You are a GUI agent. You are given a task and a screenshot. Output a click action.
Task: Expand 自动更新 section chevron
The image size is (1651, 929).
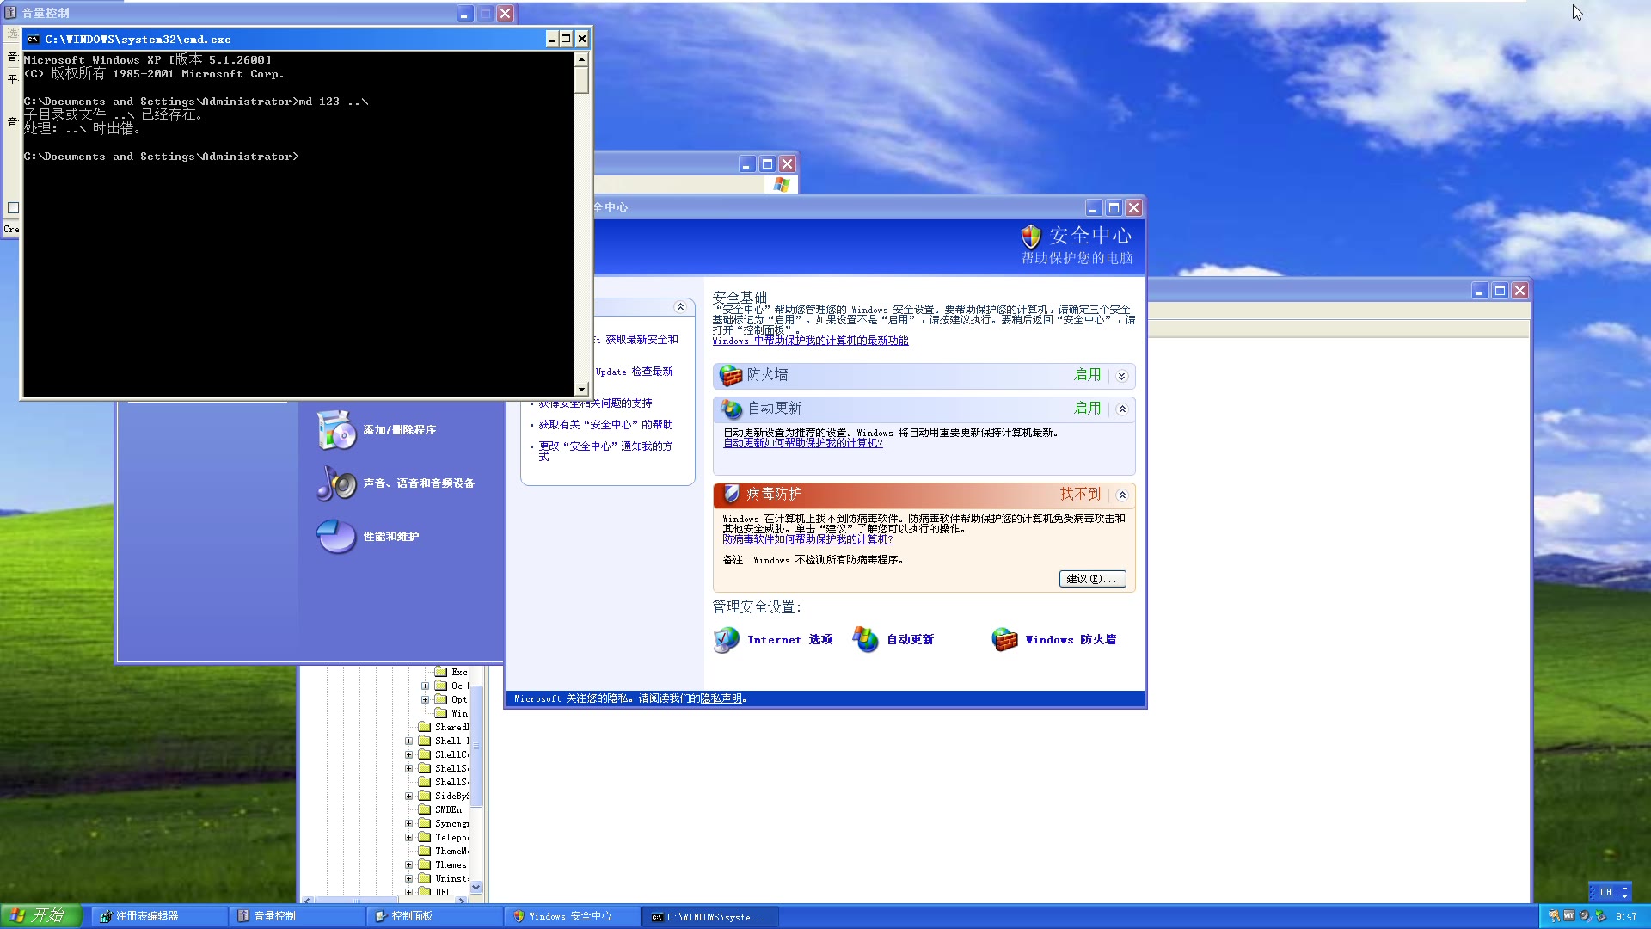click(1120, 409)
